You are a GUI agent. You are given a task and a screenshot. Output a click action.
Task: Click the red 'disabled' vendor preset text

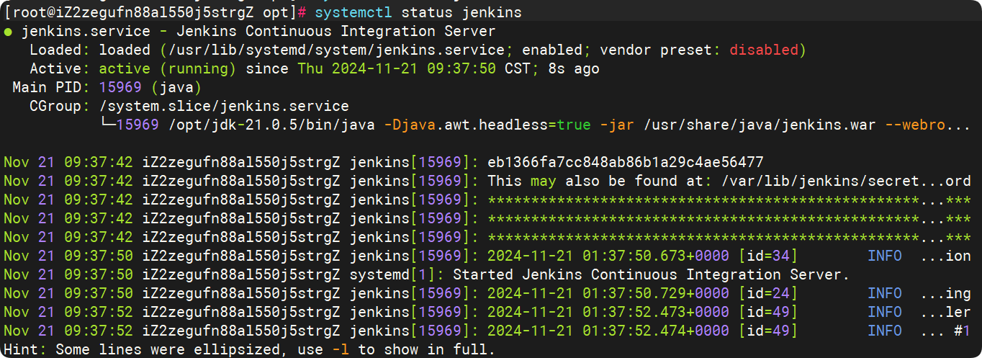764,50
